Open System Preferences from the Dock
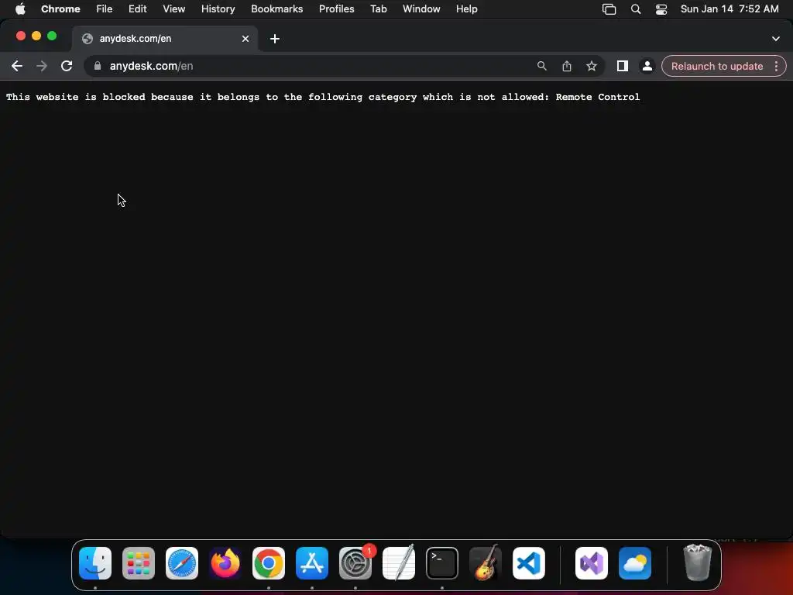Viewport: 793px width, 595px height. tap(355, 562)
